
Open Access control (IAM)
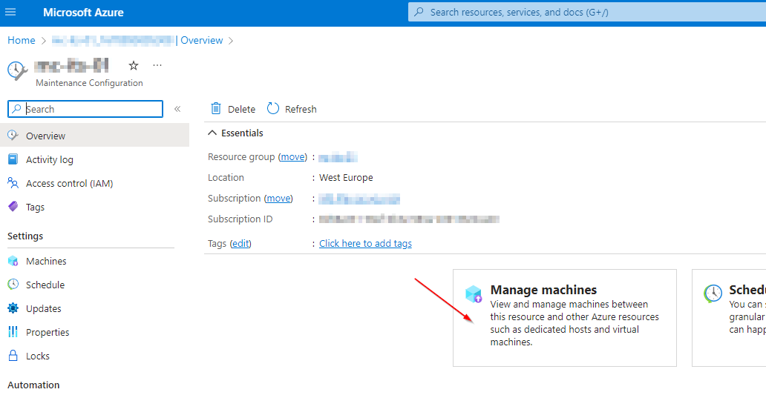(69, 183)
